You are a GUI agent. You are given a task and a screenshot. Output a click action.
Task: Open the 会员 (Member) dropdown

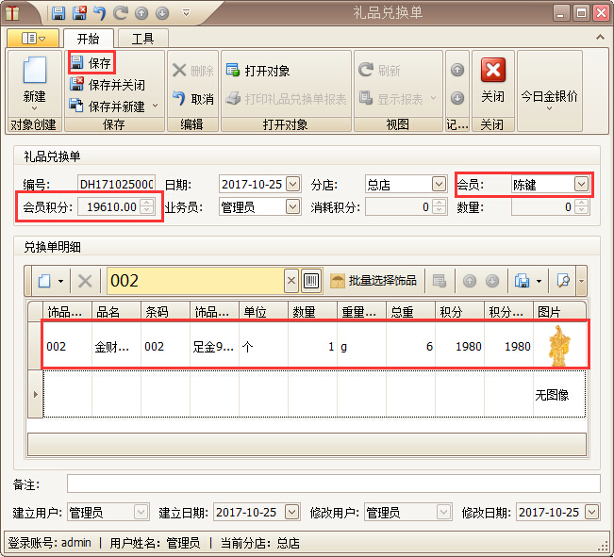click(x=581, y=185)
